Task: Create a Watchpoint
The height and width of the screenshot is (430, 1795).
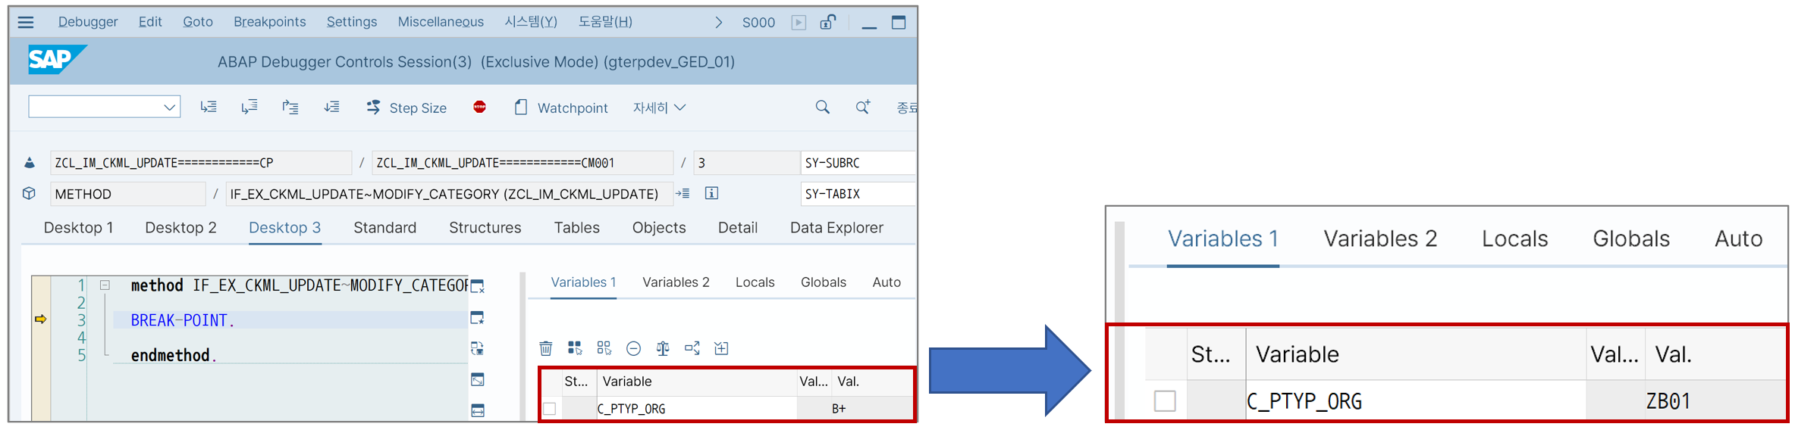Action: [561, 107]
